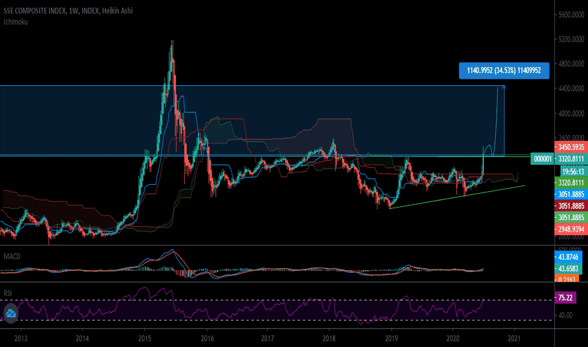
Task: Select the MACD indicator label
Action: (x=12, y=257)
